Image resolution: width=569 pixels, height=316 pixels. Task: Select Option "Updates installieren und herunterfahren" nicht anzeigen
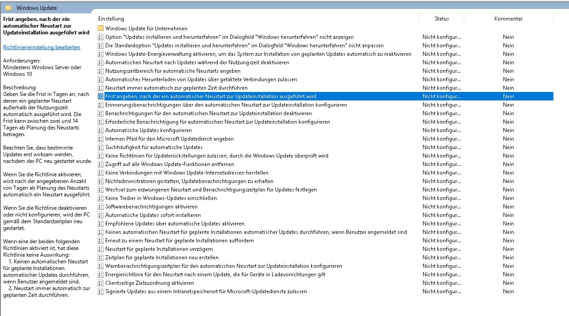(229, 37)
